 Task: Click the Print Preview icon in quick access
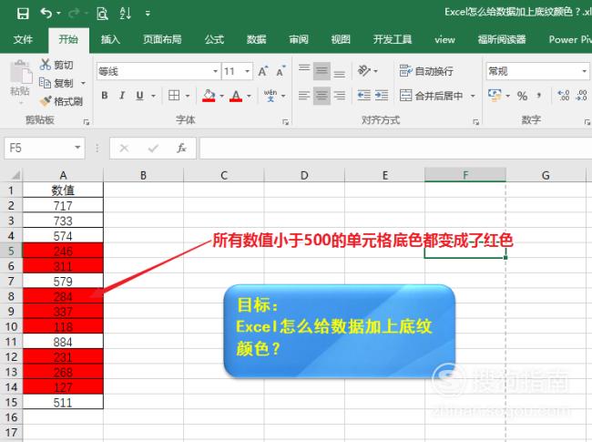click(x=102, y=14)
